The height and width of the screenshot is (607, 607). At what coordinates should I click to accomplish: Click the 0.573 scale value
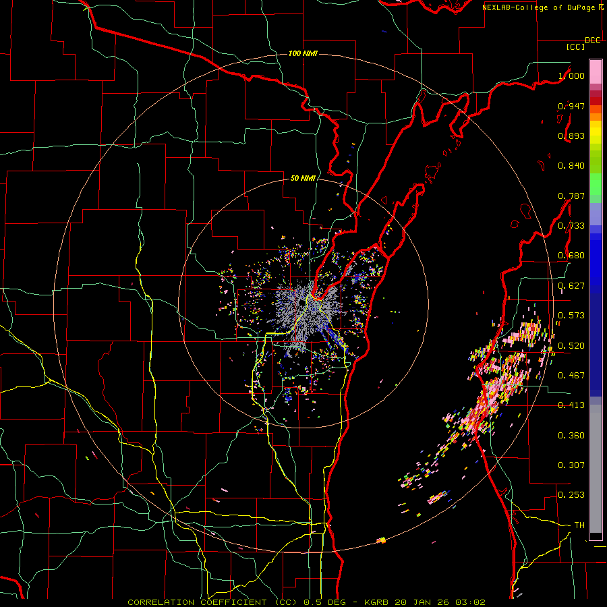click(571, 316)
